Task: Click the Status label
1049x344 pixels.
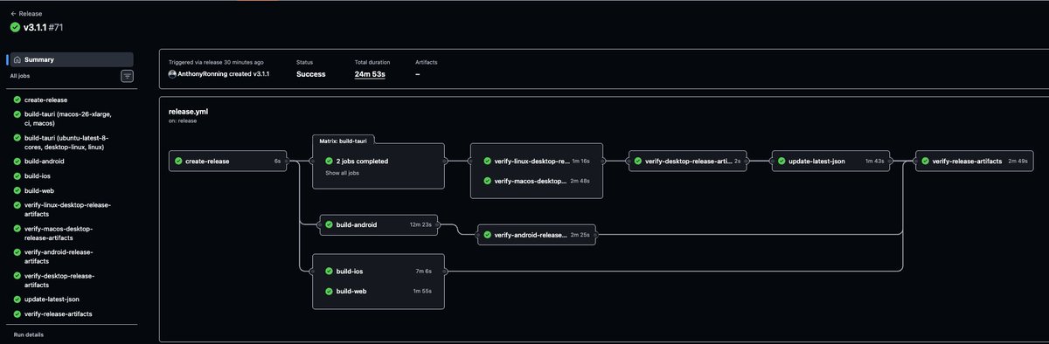Action: (304, 62)
